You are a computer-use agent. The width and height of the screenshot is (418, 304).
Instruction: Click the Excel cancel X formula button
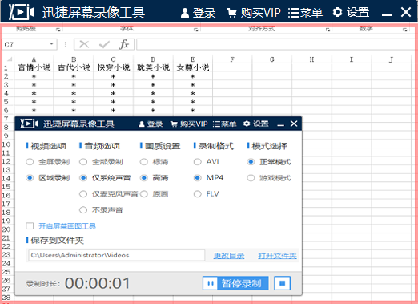point(84,44)
